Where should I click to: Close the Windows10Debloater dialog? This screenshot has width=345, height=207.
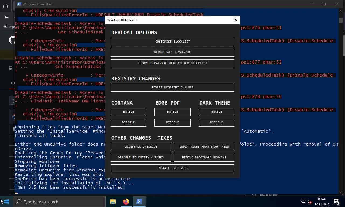(236, 20)
